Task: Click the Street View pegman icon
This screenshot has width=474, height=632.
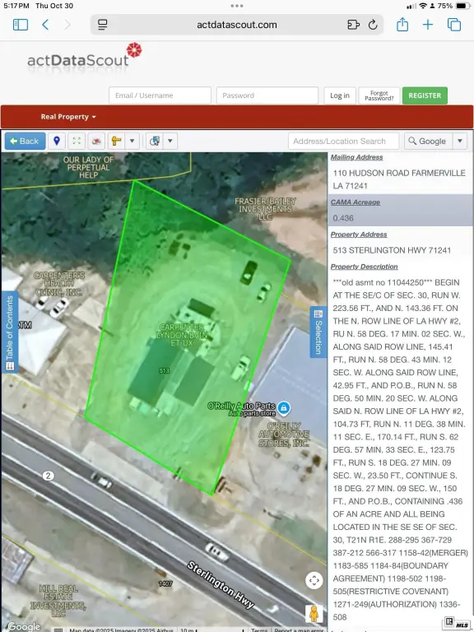Action: [314, 614]
